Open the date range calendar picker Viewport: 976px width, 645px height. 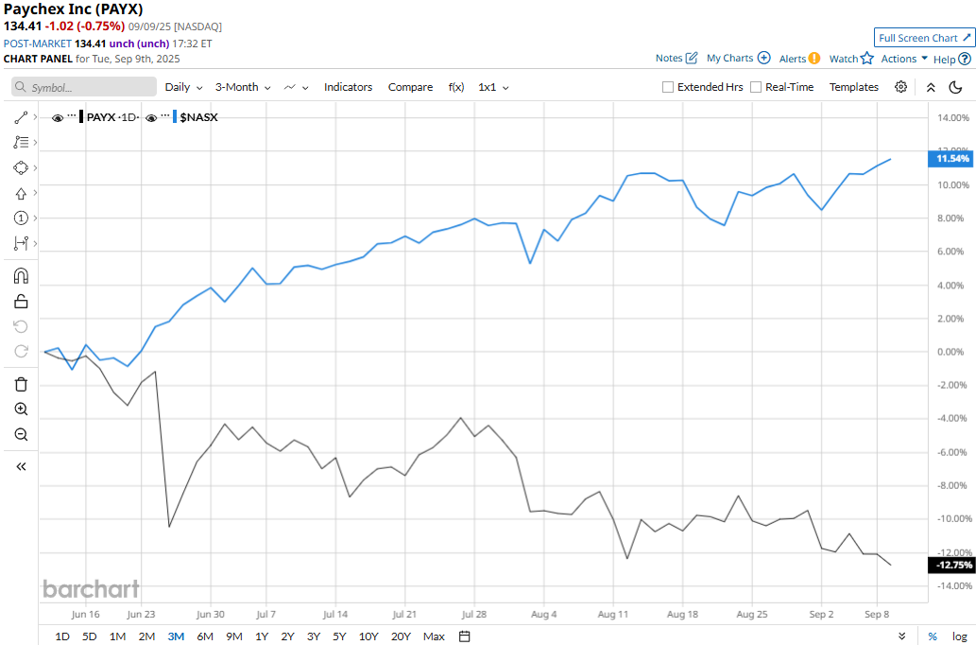click(x=464, y=636)
